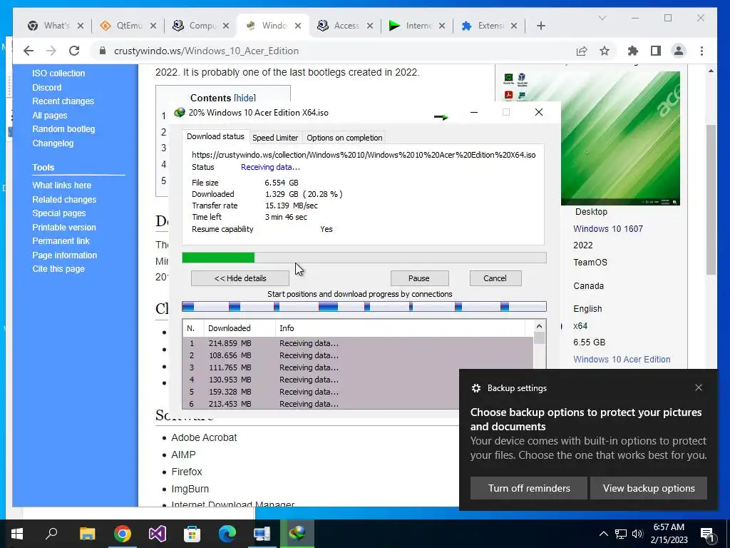730x548 pixels.
Task: Open the Windows 10 1607 infobox link
Action: (608, 229)
